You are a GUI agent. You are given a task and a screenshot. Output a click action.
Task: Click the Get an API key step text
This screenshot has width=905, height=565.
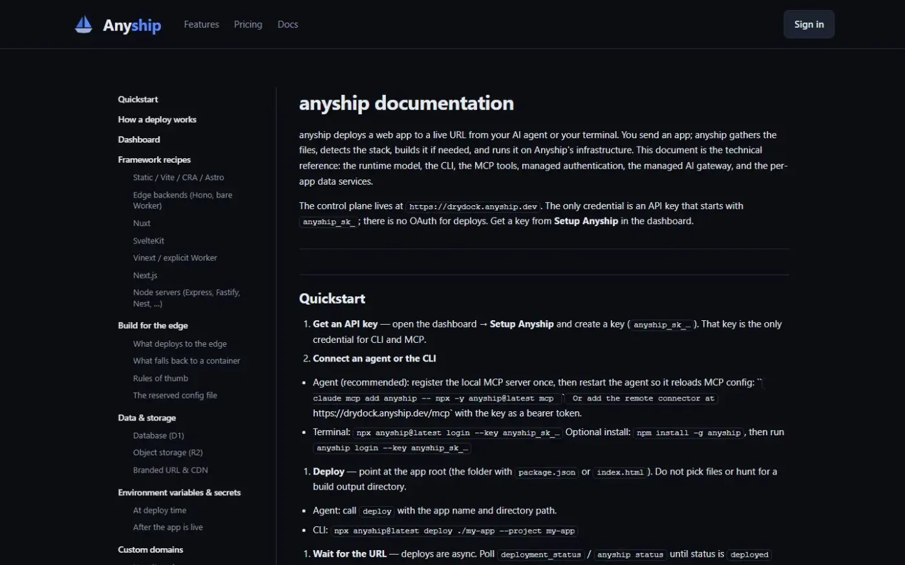click(x=345, y=324)
